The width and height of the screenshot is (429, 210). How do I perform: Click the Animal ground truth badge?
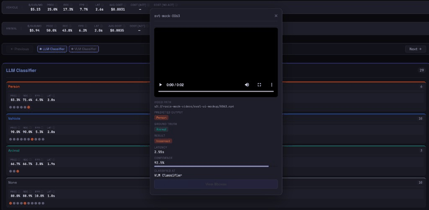coord(161,129)
